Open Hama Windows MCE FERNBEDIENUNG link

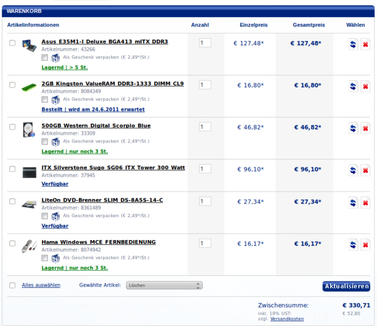(98, 242)
